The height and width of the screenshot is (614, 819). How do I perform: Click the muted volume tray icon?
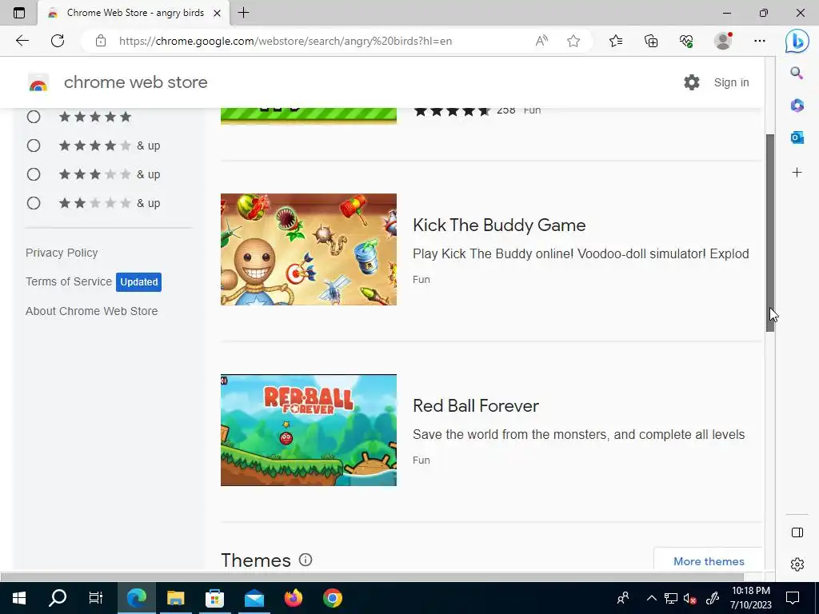[689, 598]
